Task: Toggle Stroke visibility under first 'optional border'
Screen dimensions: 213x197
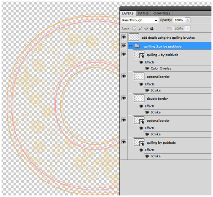Action: click(x=147, y=90)
